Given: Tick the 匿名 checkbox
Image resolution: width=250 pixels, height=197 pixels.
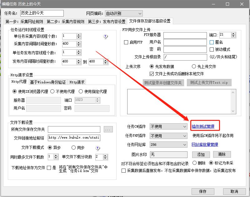Looking at the screenshot, I should [212, 42].
